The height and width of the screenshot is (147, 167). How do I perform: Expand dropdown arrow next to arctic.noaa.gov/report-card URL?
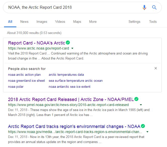pos(72,48)
